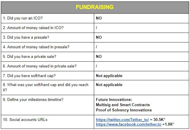Click 'Did you have a private sale?' question
This screenshot has width=190, height=130.
(x=47, y=57)
